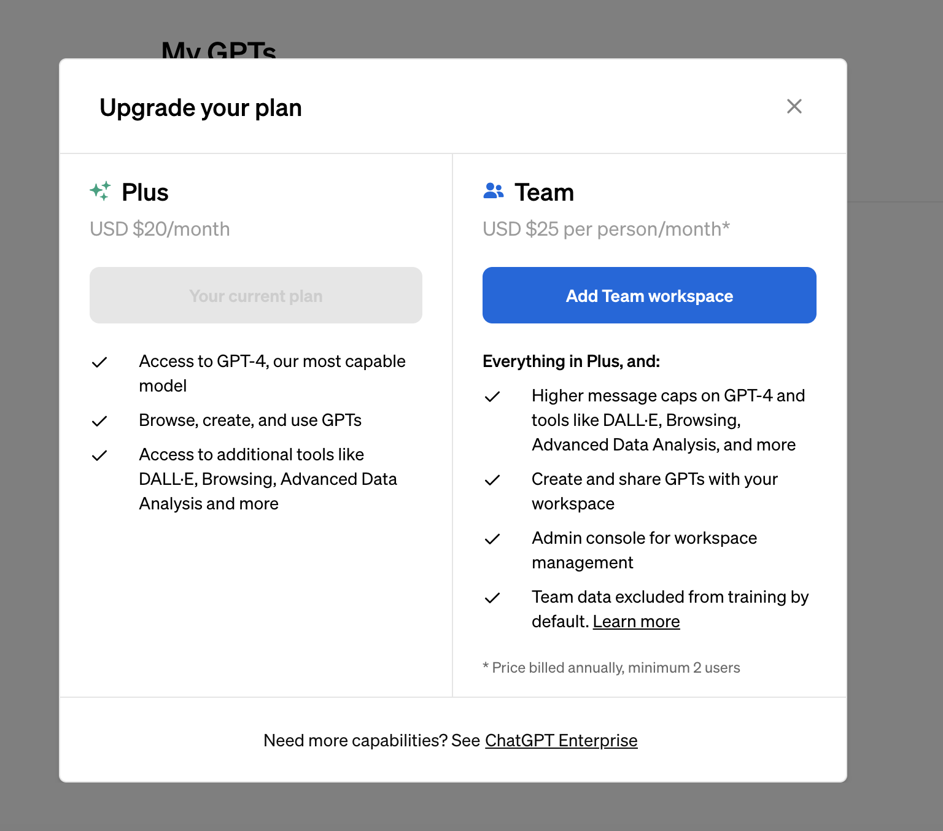Click the Upgrade your plan title
943x831 pixels.
200,107
